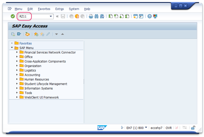The height and width of the screenshot is (137, 204).
Task: Expand the Logistics folder node
Action: (17, 70)
